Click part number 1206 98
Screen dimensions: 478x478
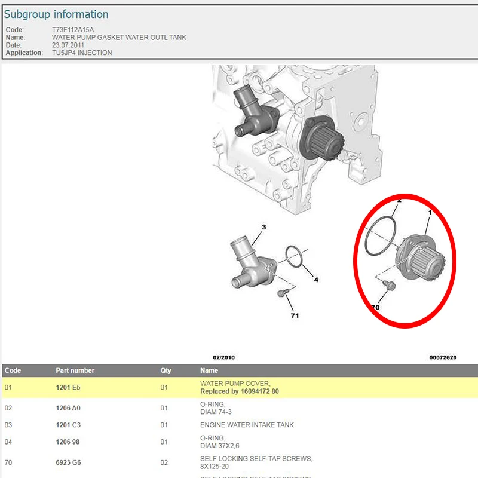point(68,442)
